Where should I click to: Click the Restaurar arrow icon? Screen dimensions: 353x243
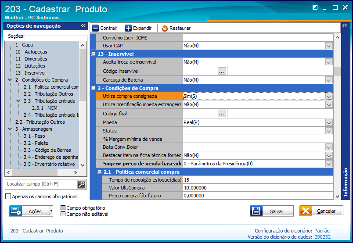(165, 28)
